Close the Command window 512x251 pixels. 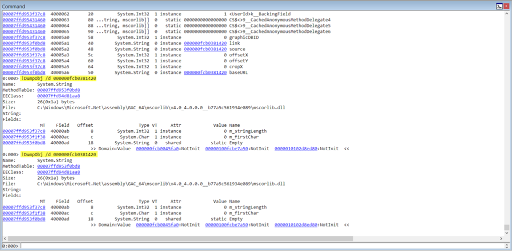(506, 6)
